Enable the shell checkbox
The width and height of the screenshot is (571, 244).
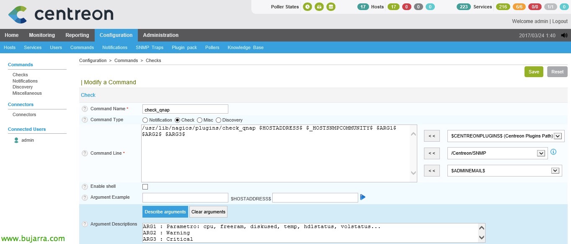point(145,187)
